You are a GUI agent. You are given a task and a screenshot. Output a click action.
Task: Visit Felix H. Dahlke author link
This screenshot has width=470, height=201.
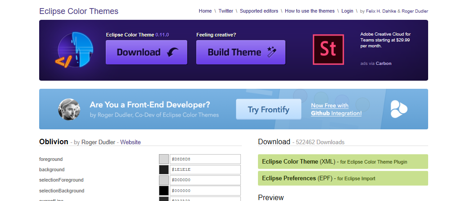pos(381,11)
